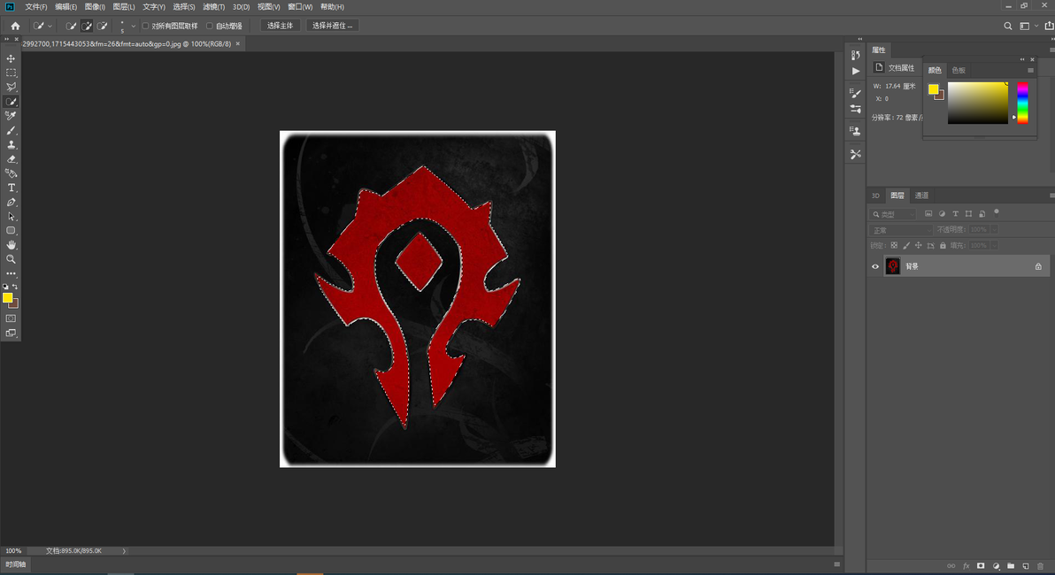Select the 背景 layer thumbnail
This screenshot has height=575, width=1055.
[892, 266]
